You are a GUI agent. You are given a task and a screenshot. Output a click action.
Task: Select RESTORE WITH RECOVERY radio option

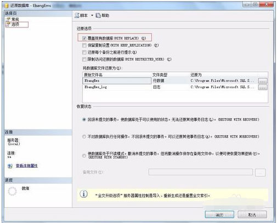84,119
